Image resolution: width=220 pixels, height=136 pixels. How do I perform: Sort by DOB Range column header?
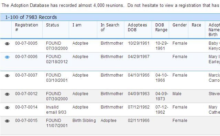coord(161,27)
